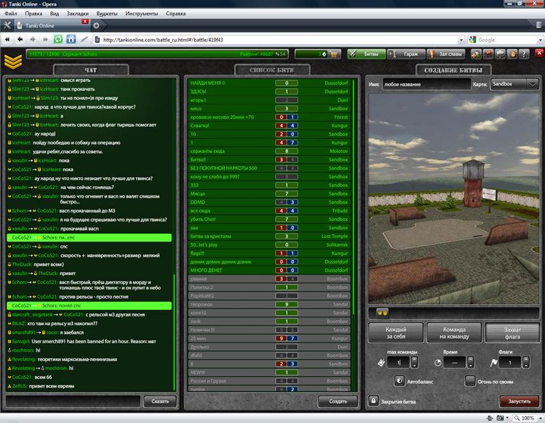The image size is (545, 423).
Task: Click the chat message input field
Action: tap(73, 401)
